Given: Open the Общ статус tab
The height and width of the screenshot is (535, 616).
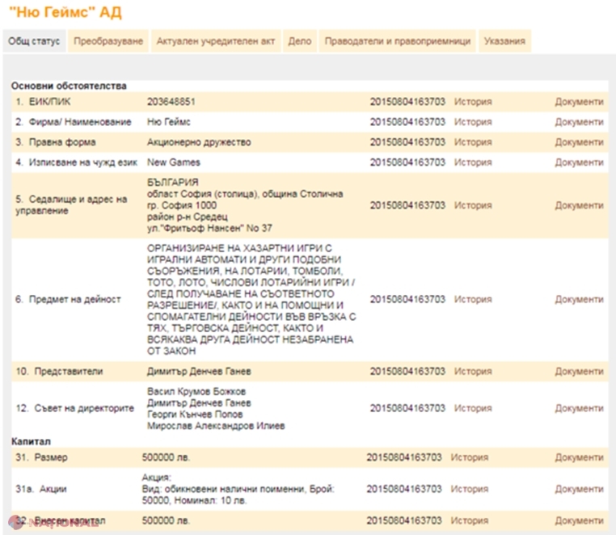Looking at the screenshot, I should pos(34,41).
